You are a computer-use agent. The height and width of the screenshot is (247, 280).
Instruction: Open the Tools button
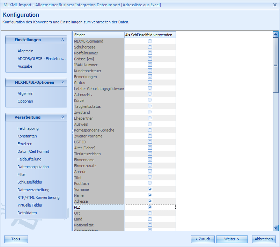[x=16, y=239]
